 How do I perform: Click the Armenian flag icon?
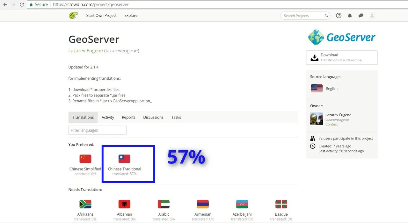203,204
